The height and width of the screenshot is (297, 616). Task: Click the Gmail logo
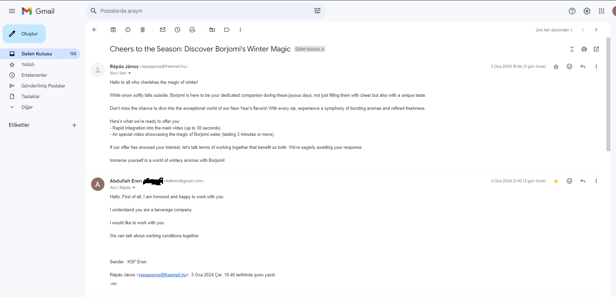38,11
